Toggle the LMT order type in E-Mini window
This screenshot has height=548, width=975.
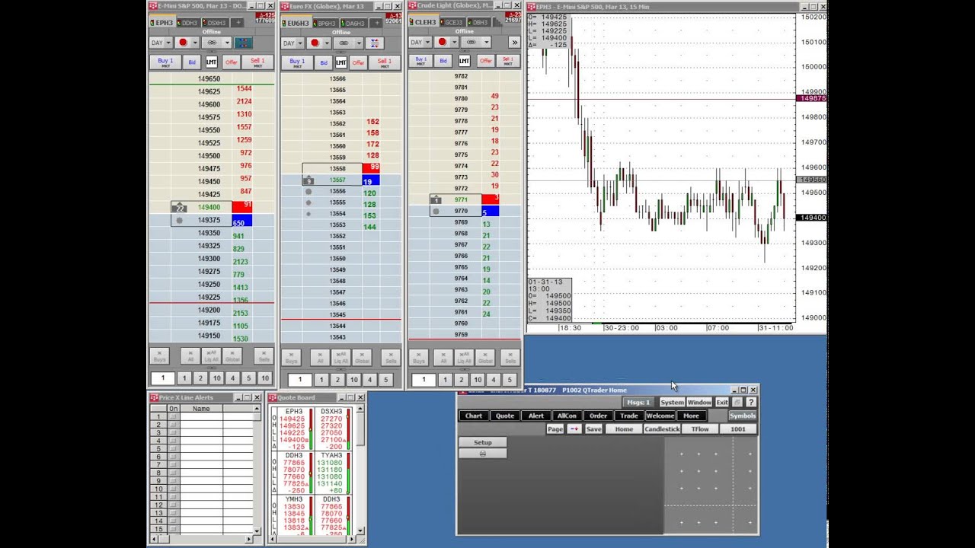[211, 62]
